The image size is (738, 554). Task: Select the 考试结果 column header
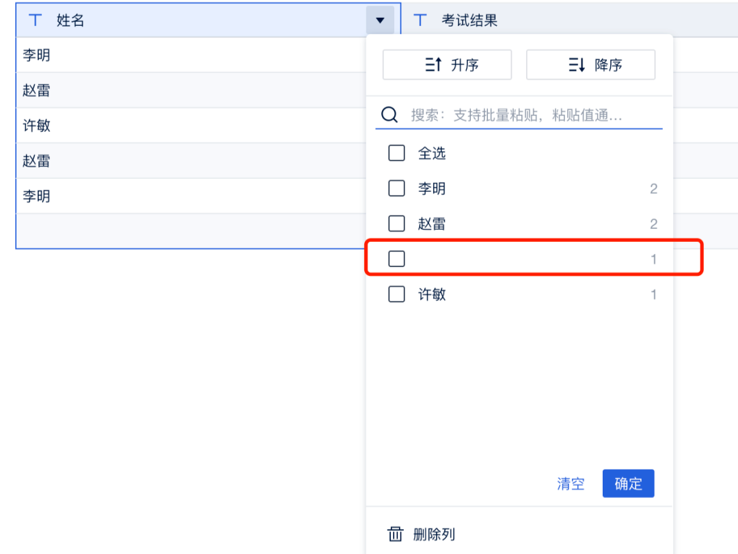point(569,20)
